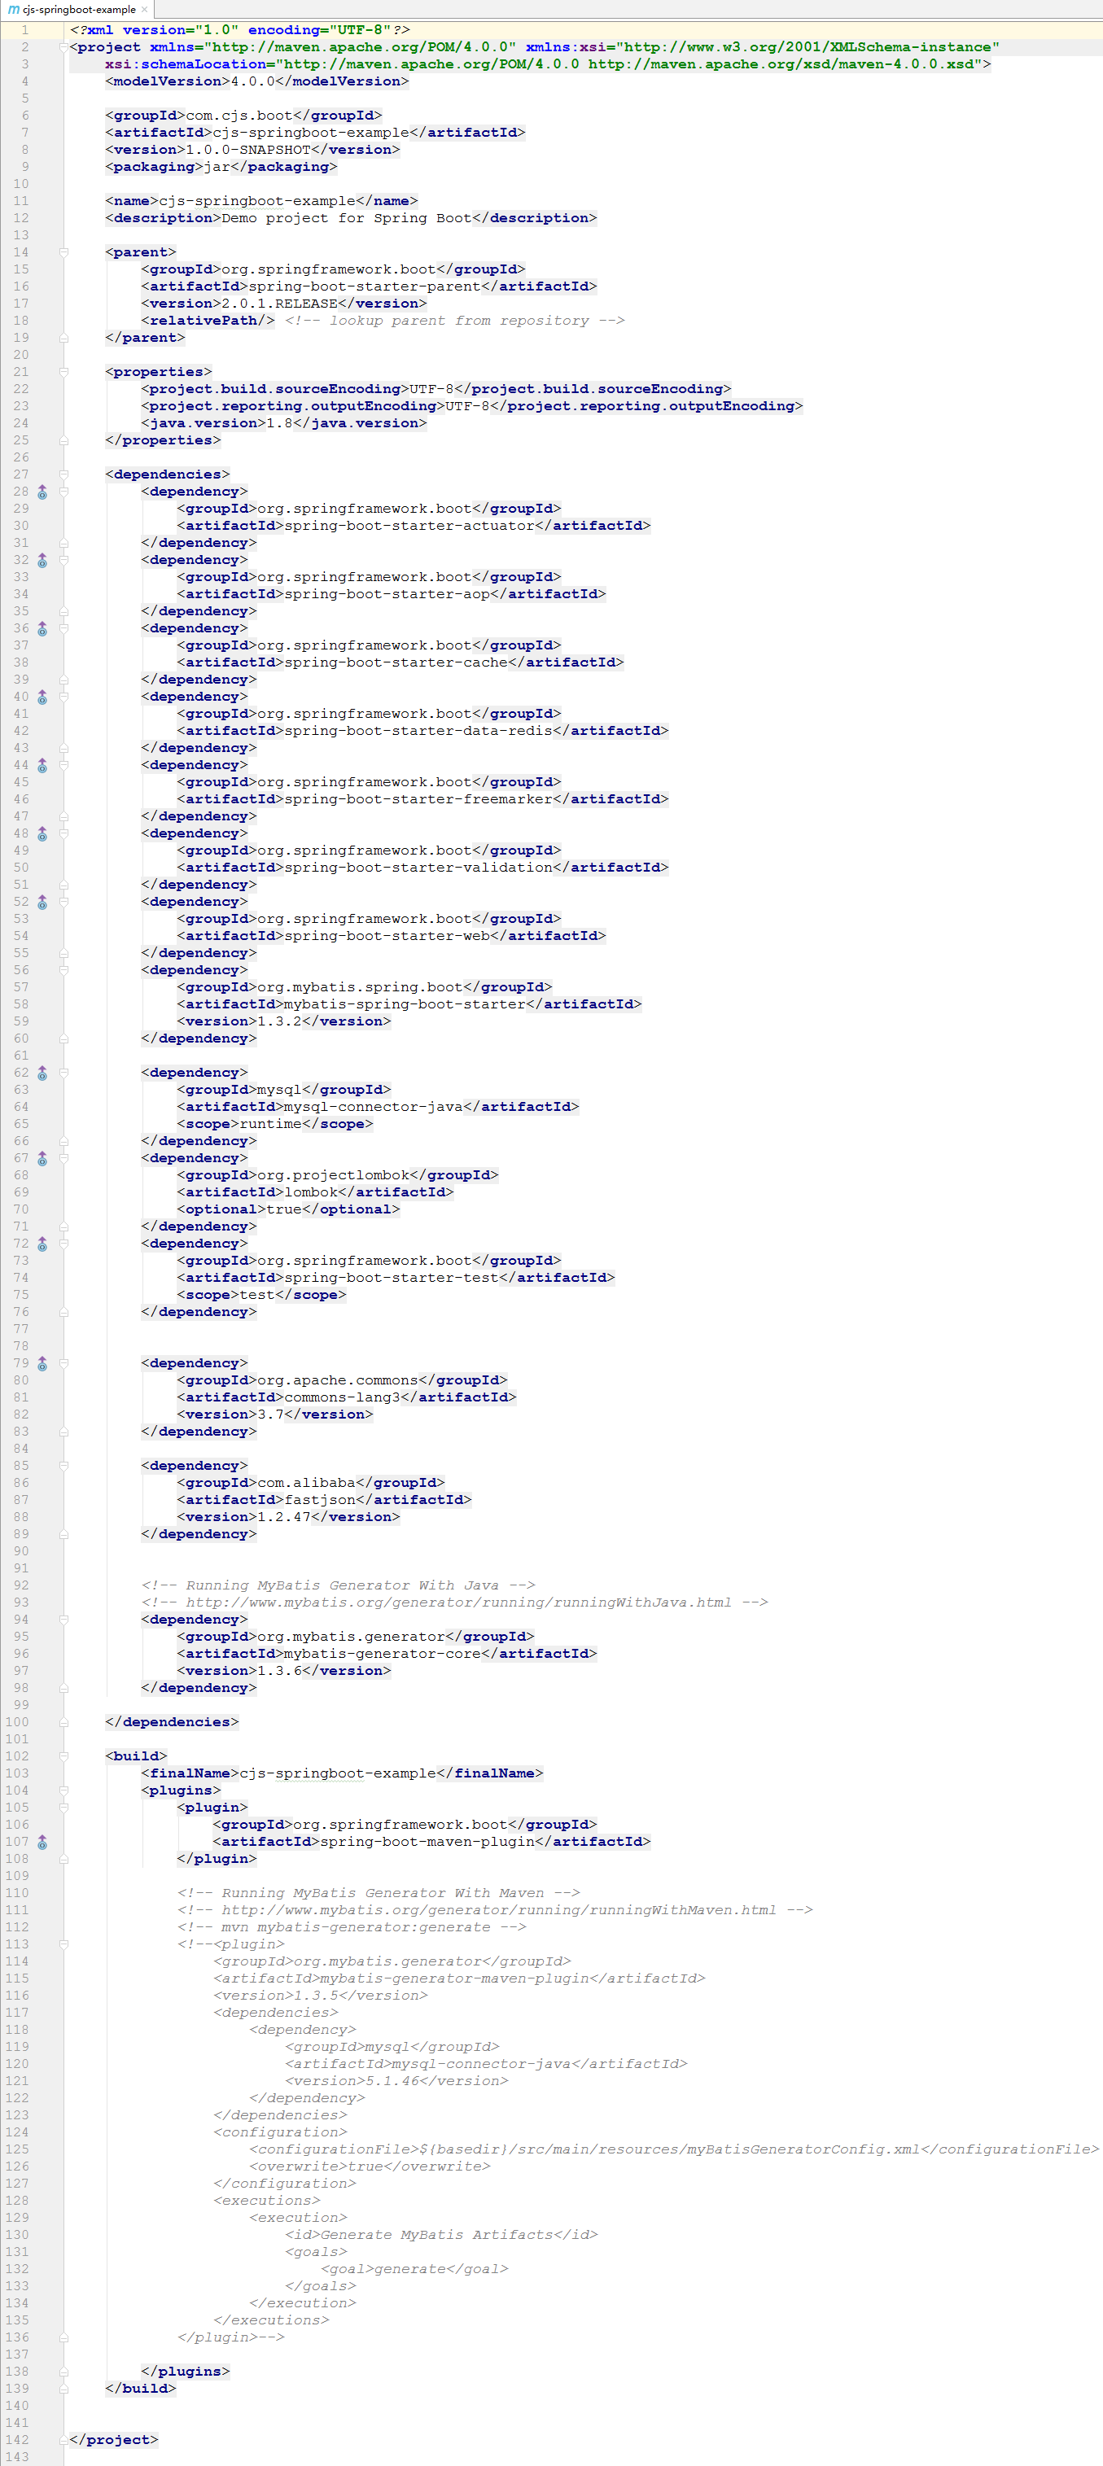Click gutter marker for spring-boot-starter-data-redis dependency
Screen dimensions: 1103x2466
point(42,697)
